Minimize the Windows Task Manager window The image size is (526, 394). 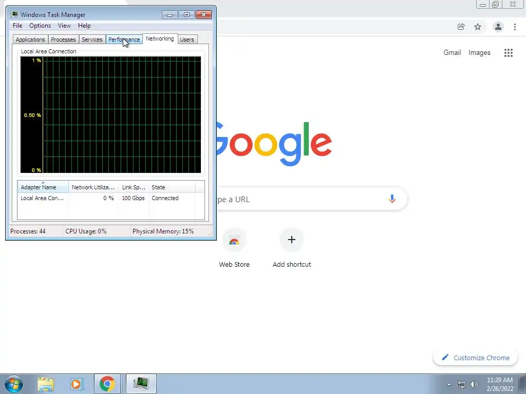pyautogui.click(x=170, y=15)
